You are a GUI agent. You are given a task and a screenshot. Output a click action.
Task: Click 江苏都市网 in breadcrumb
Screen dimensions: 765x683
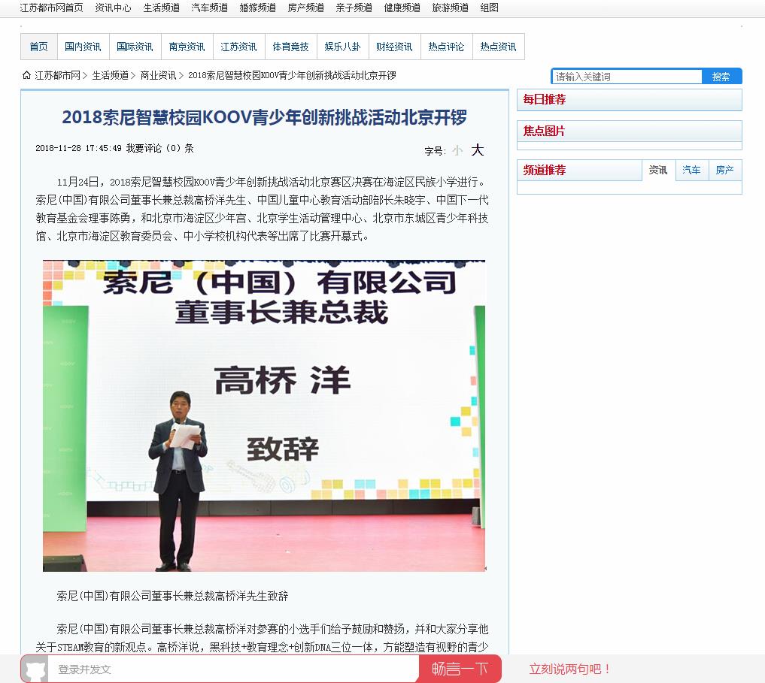tap(58, 75)
